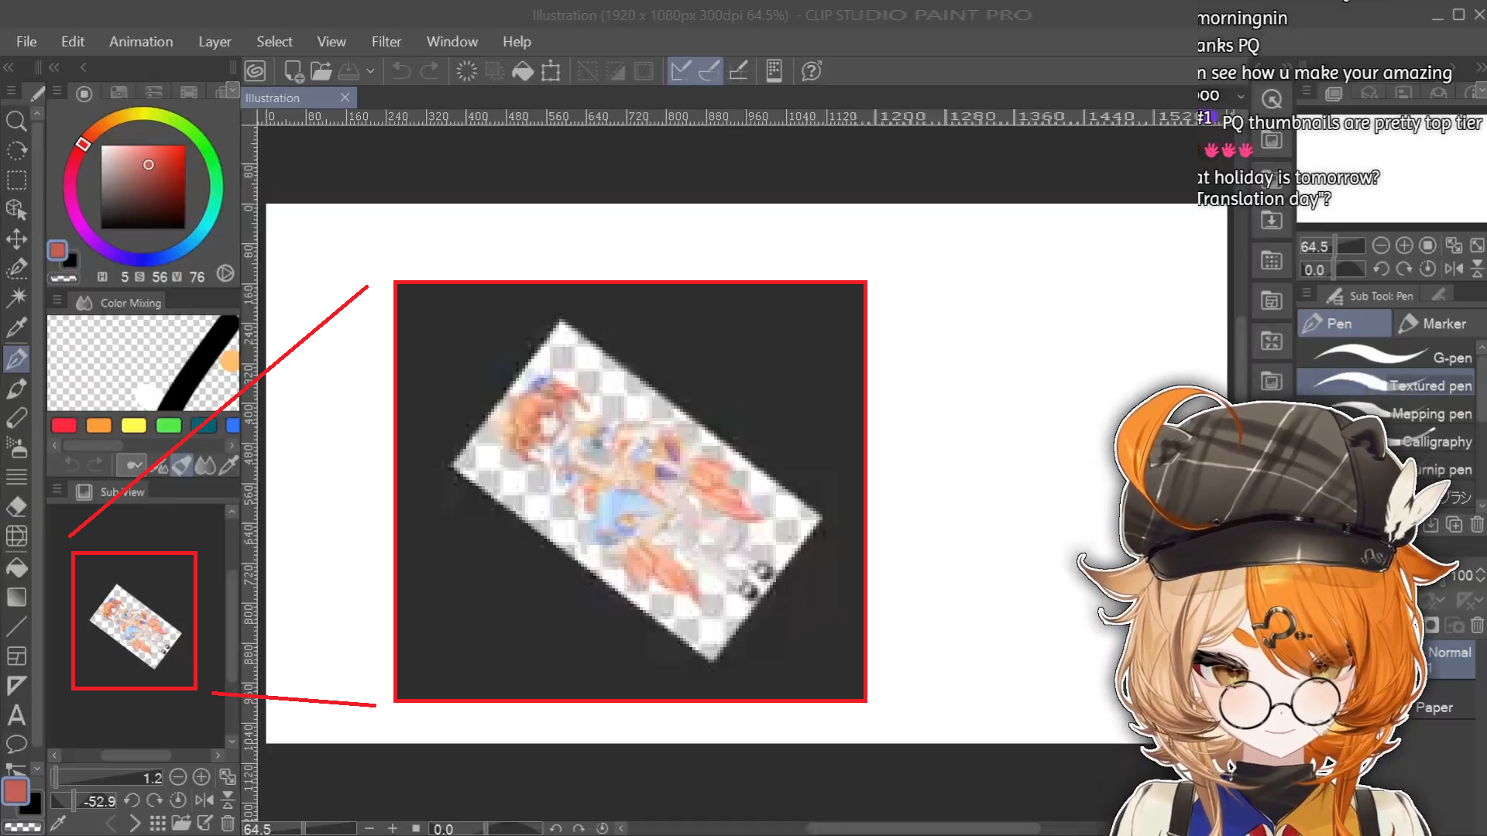Open the Normal blending mode dropdown
The height and width of the screenshot is (836, 1487).
[x=1450, y=653]
